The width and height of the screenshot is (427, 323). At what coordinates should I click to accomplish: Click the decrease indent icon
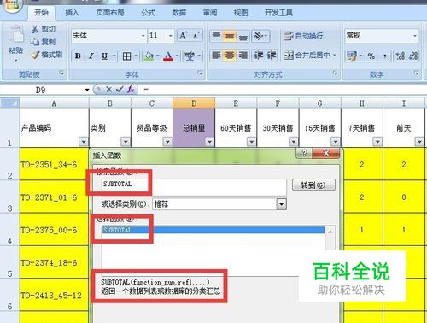click(x=259, y=56)
